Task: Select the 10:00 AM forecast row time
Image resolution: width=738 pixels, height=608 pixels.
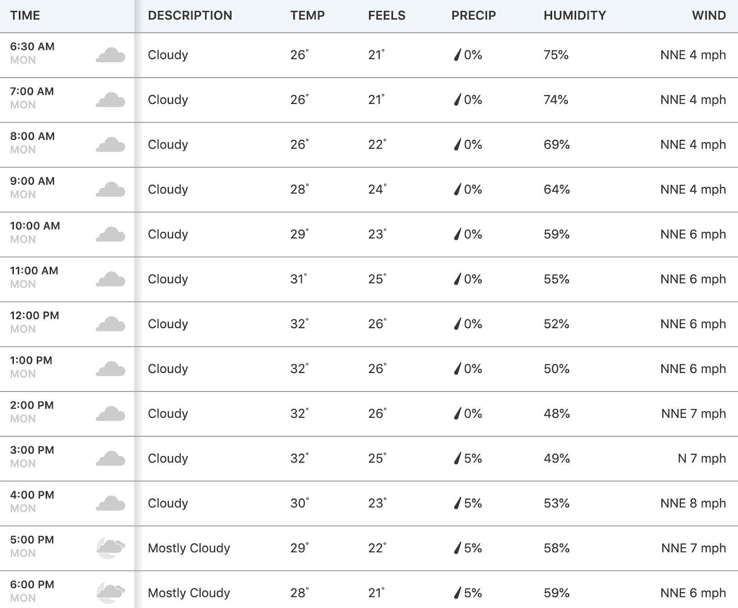Action: tap(35, 226)
